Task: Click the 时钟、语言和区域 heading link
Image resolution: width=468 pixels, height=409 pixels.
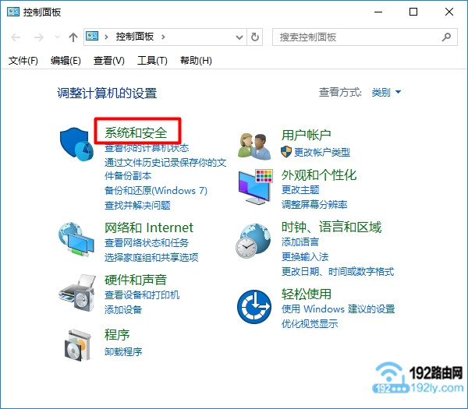Action: pos(331,227)
